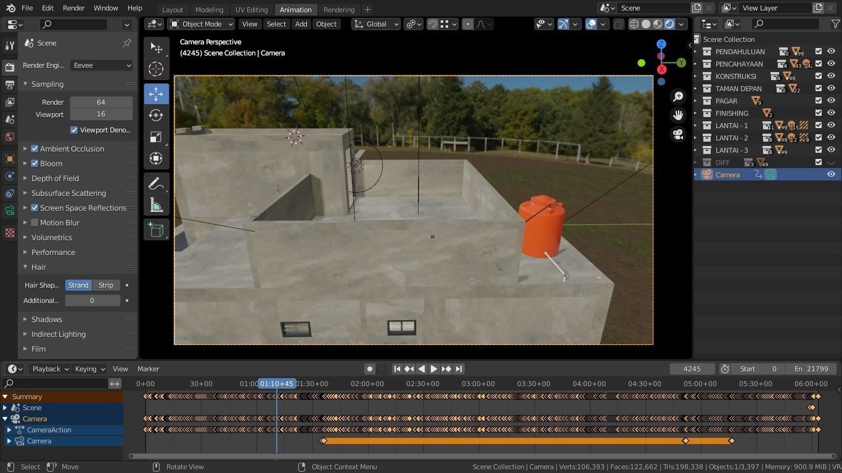Show the DIFF collection in viewport
842x473 pixels.
click(x=831, y=163)
